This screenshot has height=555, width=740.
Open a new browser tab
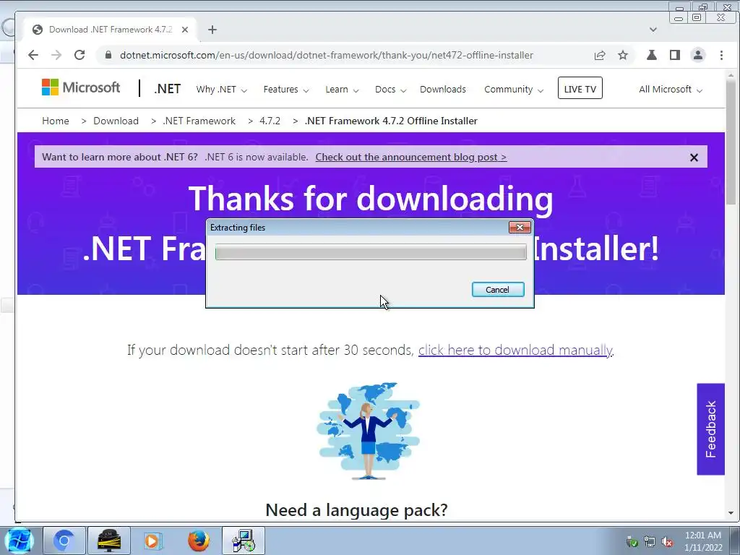(x=212, y=30)
